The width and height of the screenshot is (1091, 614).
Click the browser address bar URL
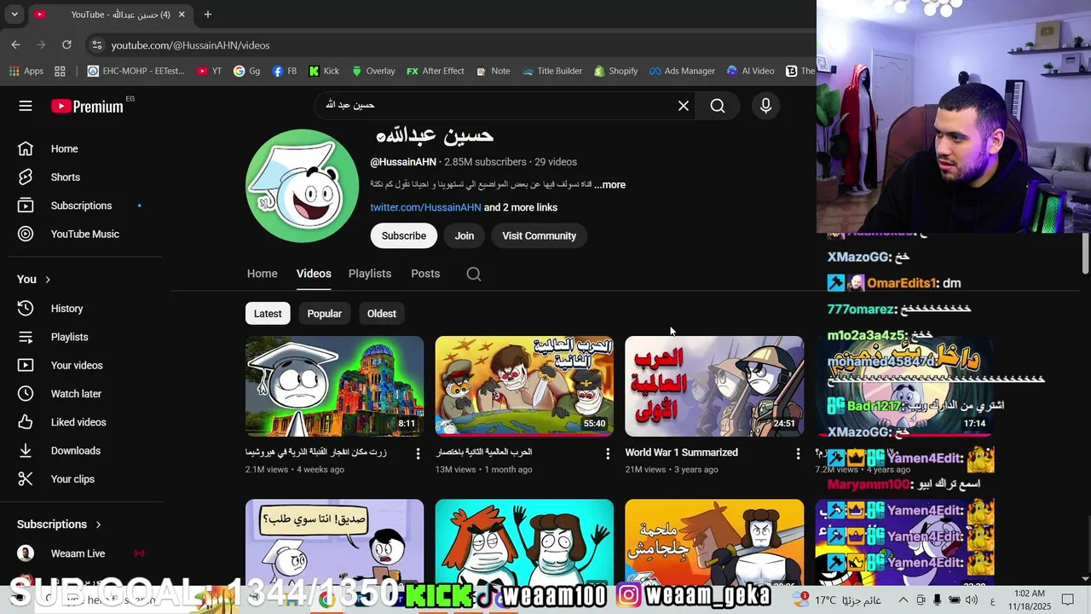(190, 45)
